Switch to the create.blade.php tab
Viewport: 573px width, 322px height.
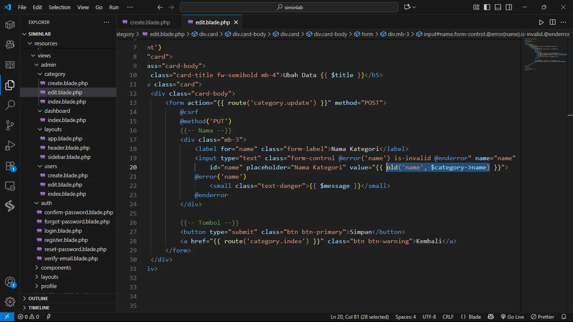150,22
